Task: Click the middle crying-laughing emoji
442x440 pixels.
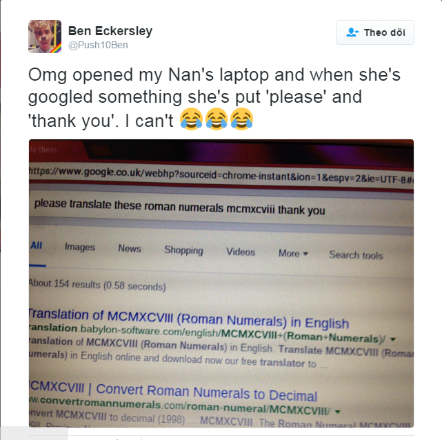Action: point(217,119)
